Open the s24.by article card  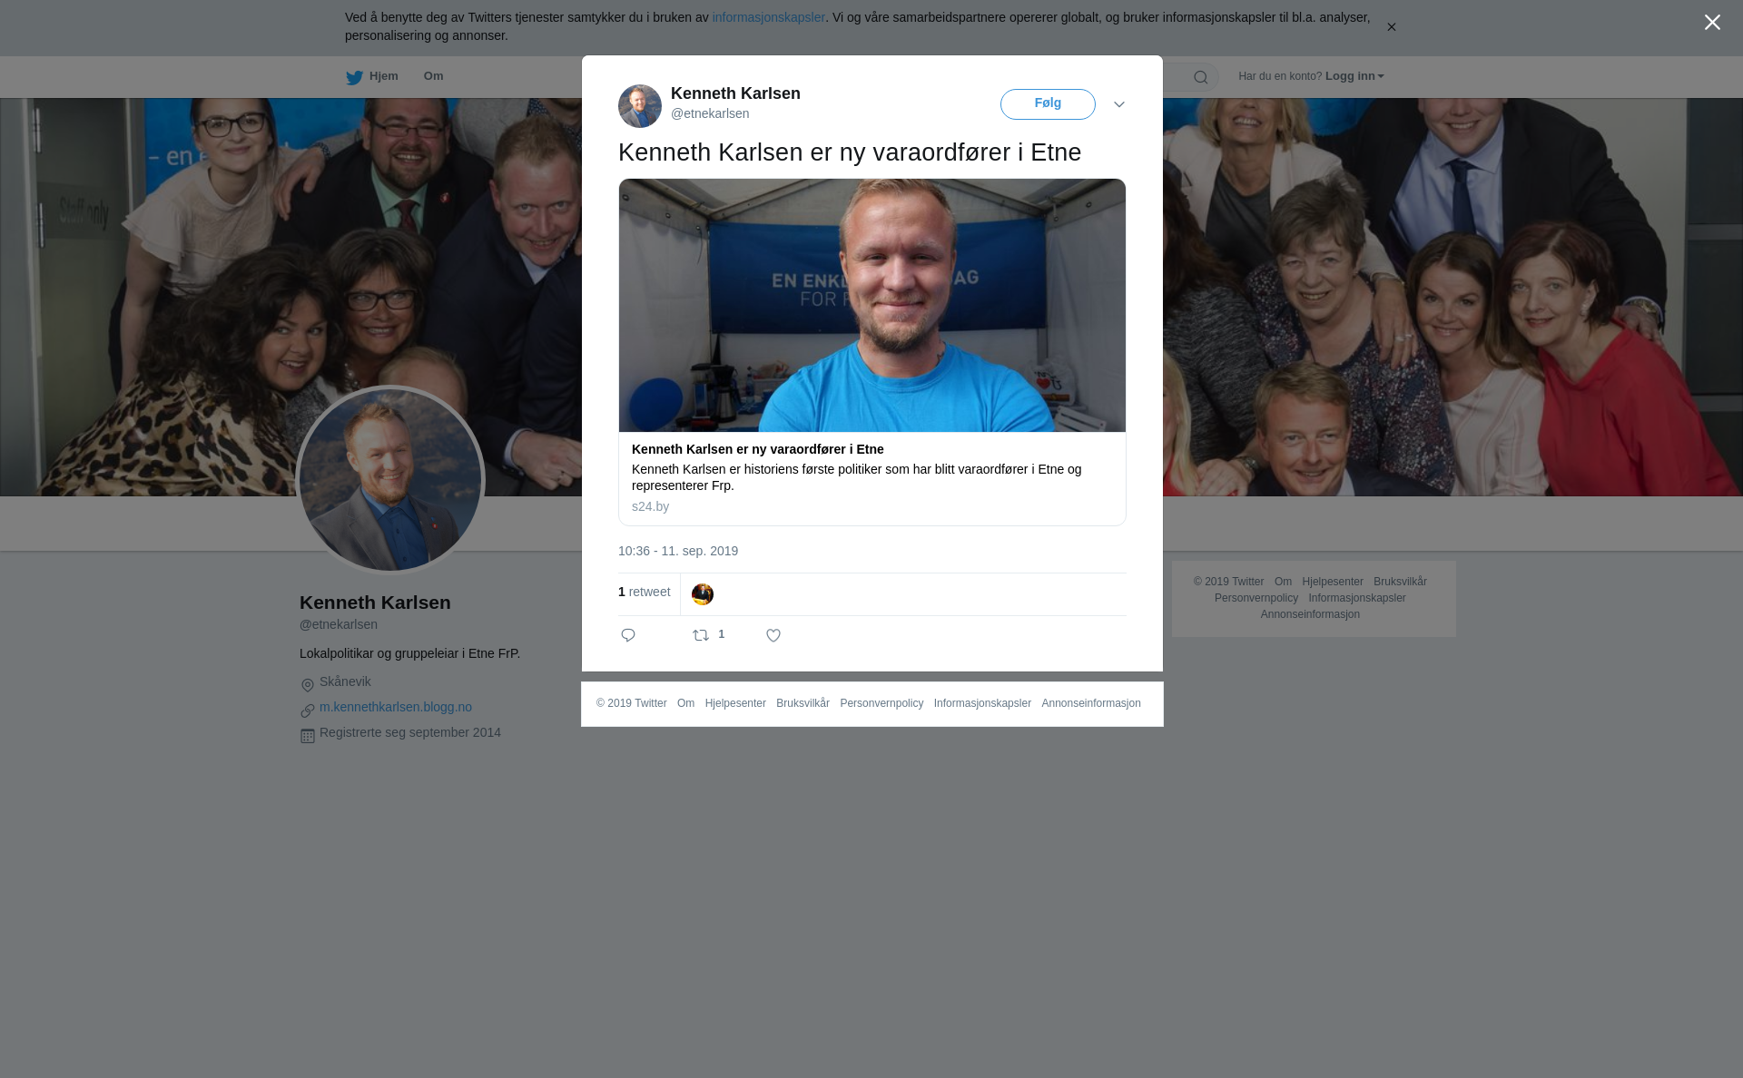pyautogui.click(x=872, y=352)
